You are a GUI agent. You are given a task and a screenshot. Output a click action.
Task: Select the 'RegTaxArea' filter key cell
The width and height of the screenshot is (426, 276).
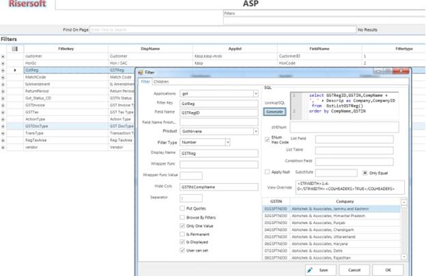point(66,140)
